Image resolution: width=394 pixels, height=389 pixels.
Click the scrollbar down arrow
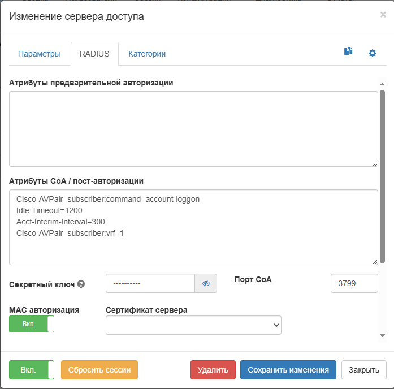coord(383,335)
